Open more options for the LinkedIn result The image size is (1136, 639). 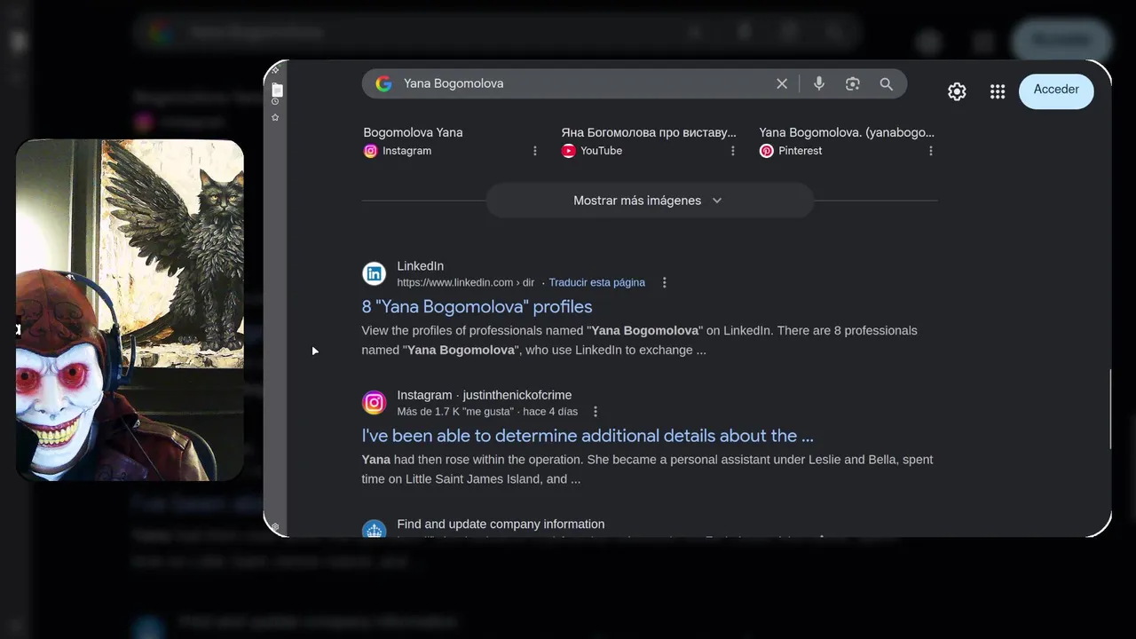click(664, 282)
